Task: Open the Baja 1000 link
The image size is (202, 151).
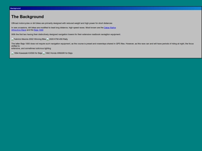Action: (x=39, y=30)
